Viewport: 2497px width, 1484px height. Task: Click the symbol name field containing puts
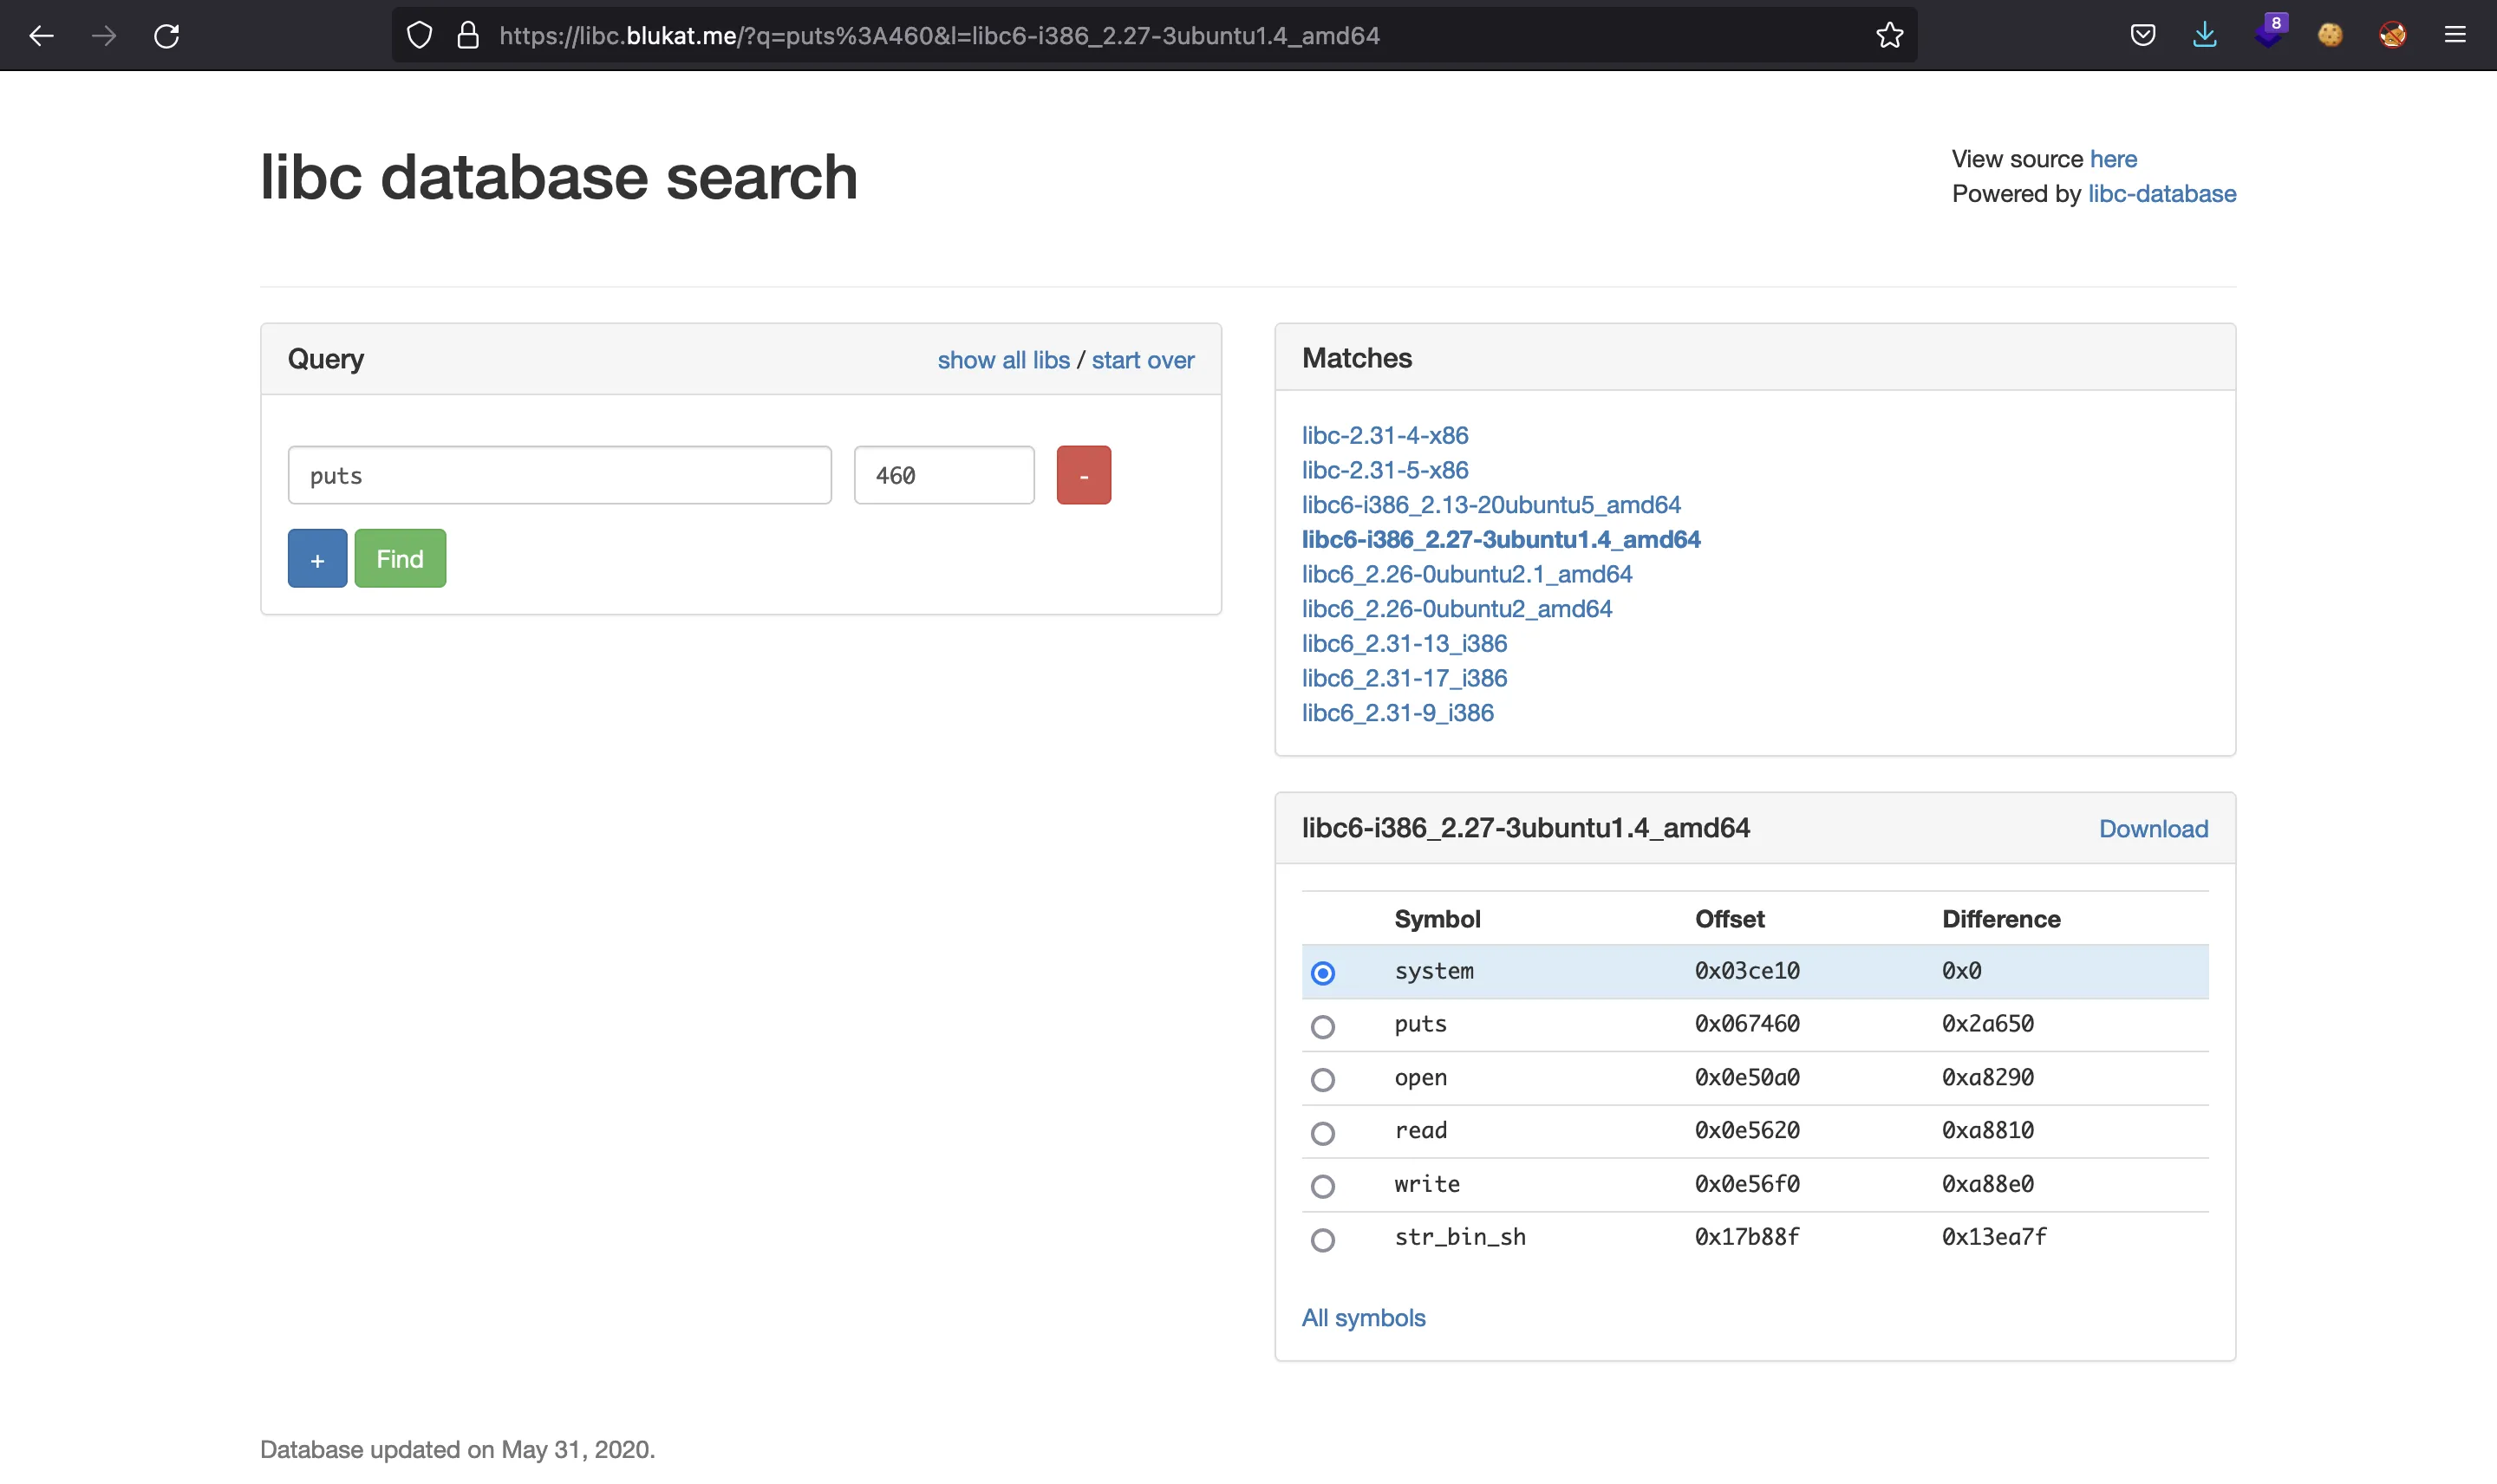[560, 475]
